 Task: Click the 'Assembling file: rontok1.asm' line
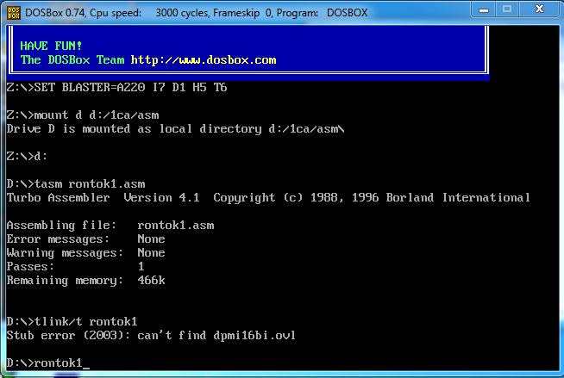(x=110, y=225)
